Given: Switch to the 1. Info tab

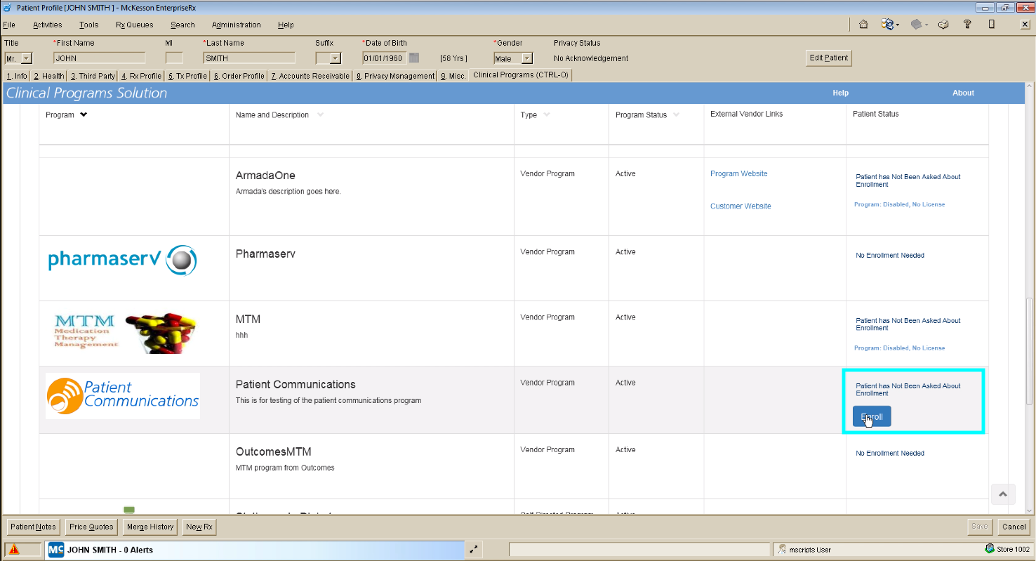Looking at the screenshot, I should click(17, 76).
